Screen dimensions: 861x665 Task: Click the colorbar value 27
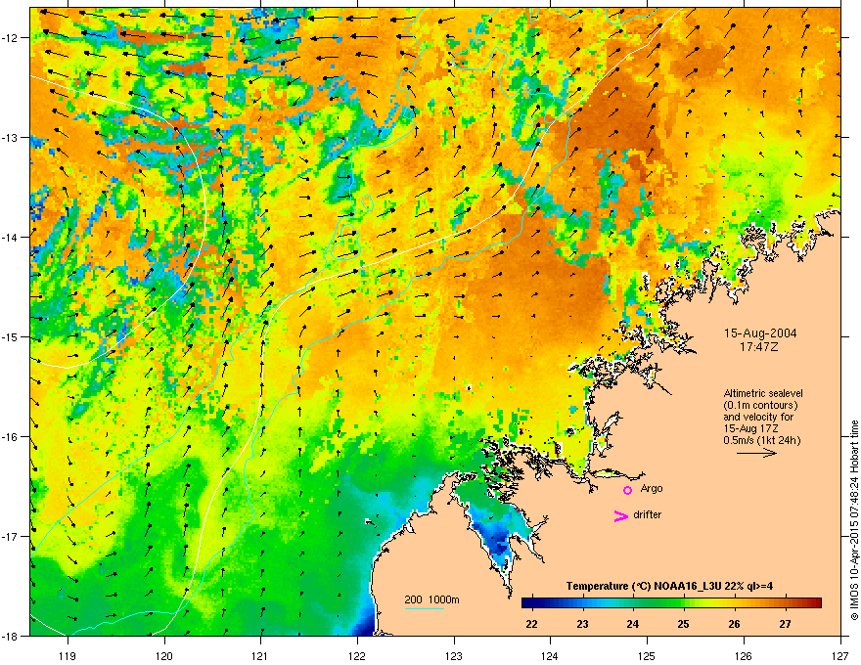pos(786,624)
